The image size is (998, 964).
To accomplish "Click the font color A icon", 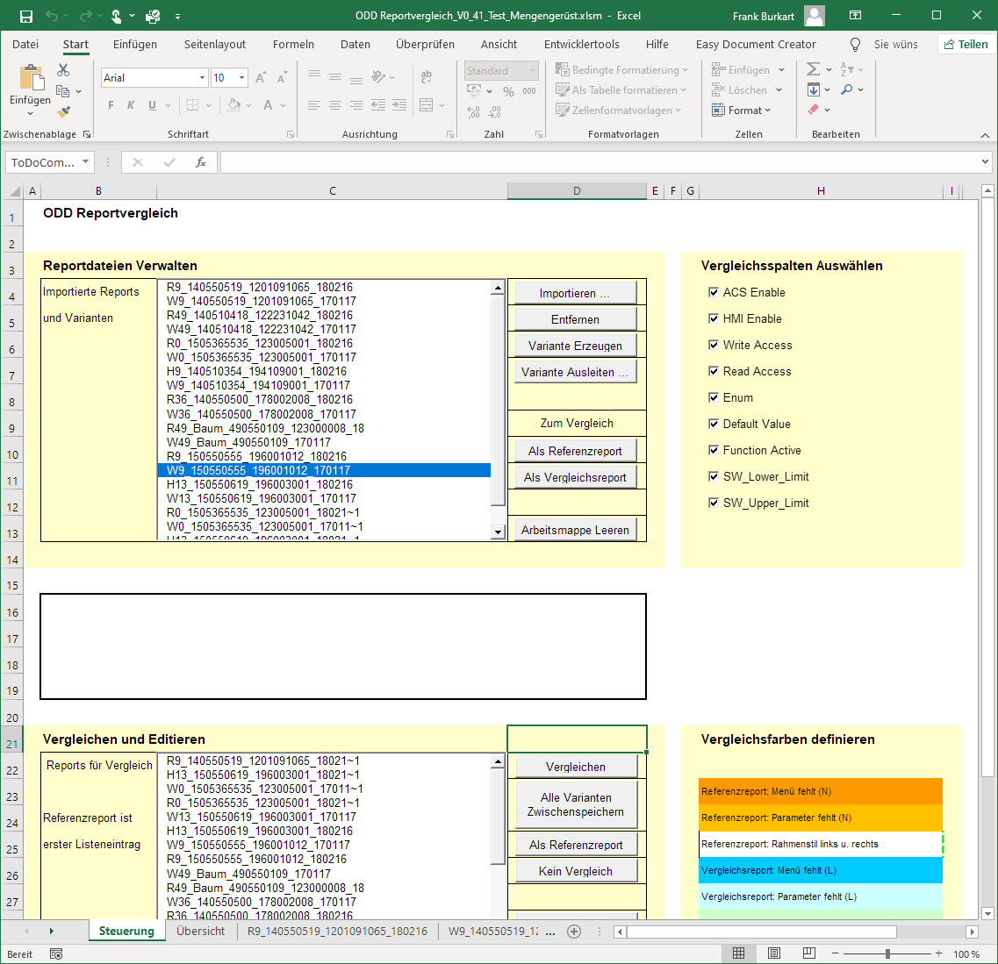I will point(266,104).
